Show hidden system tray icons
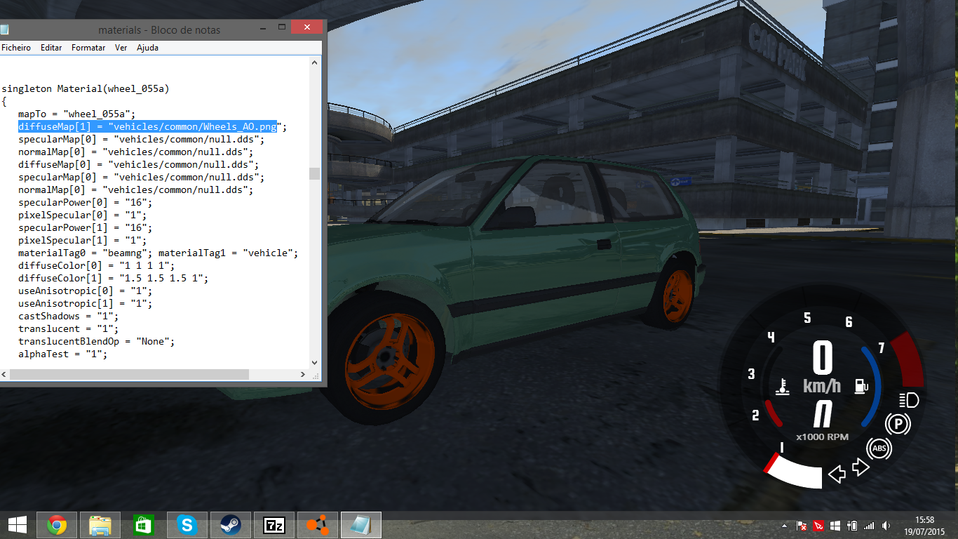 pos(785,526)
